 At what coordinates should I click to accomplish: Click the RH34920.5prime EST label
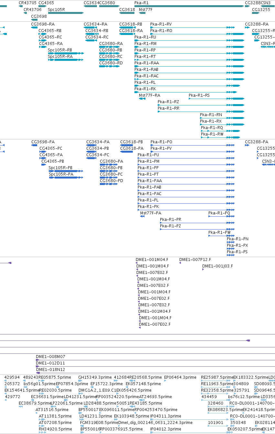tap(55, 429)
